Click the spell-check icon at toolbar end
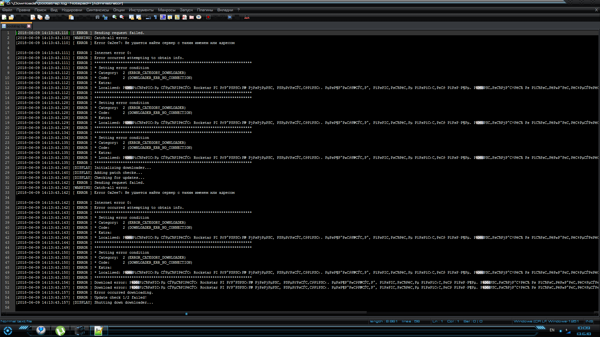Screen dimensions: 600x337 pos(247,17)
